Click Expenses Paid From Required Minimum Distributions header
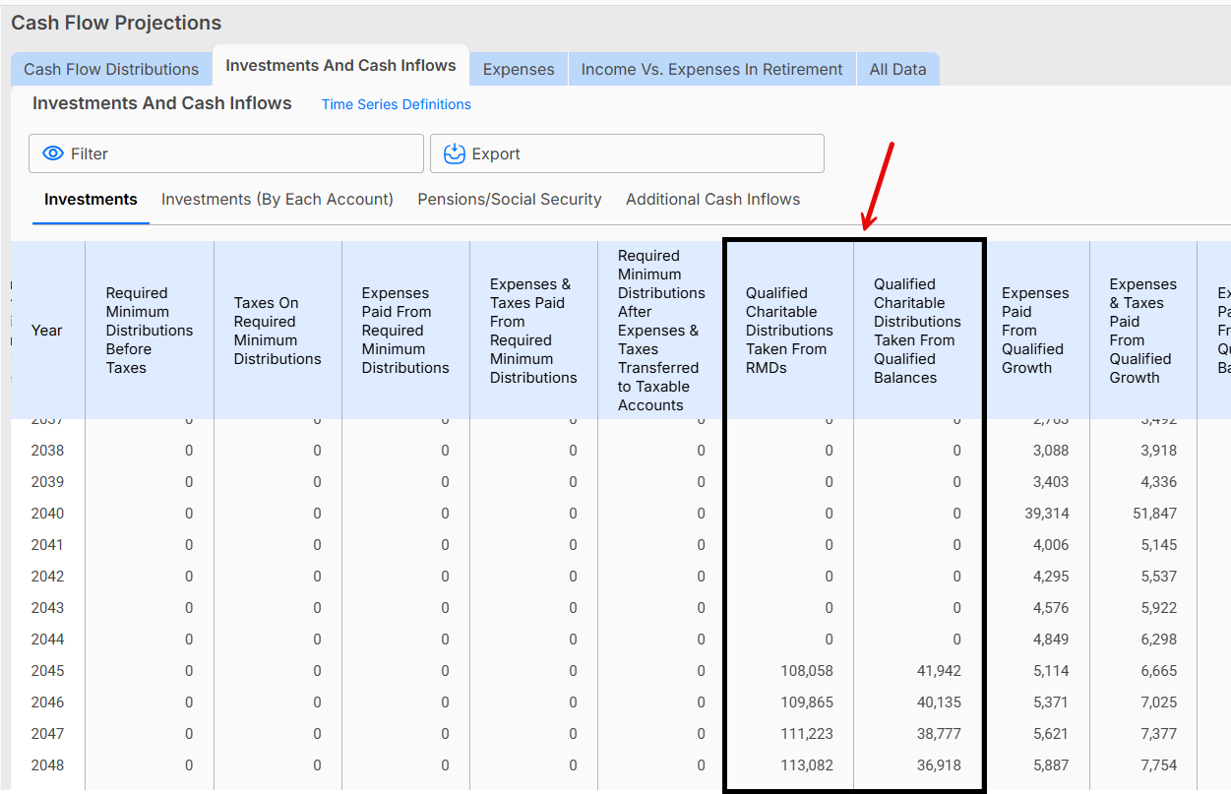Viewport: 1231px width, 794px height. click(x=405, y=331)
